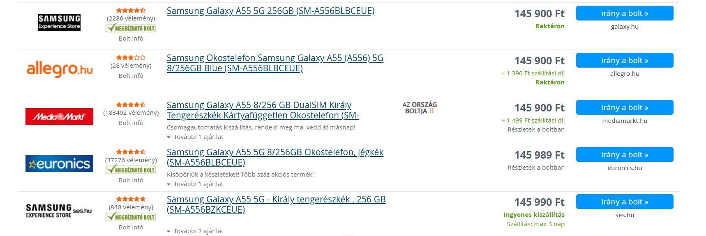Expand További 2 ajánlat under ses.hu
Image resolution: width=706 pixels, height=236 pixels.
[x=195, y=231]
